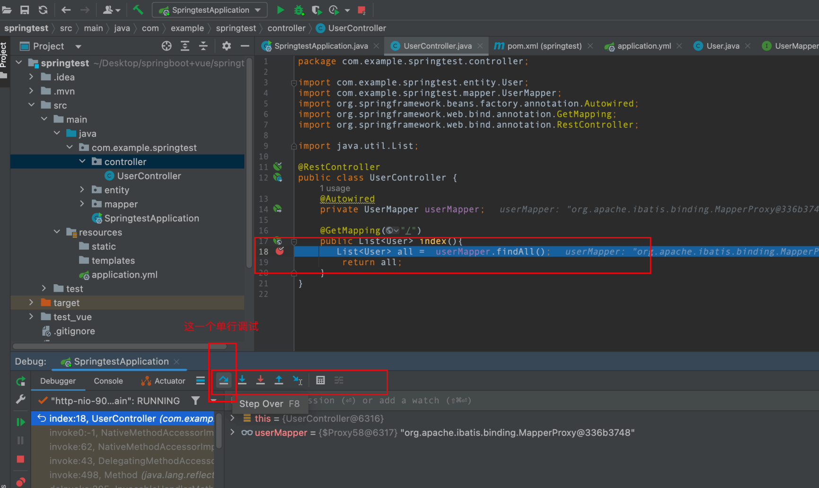This screenshot has height=488, width=819.
Task: Open the Console tab in Debug
Action: pyautogui.click(x=108, y=381)
